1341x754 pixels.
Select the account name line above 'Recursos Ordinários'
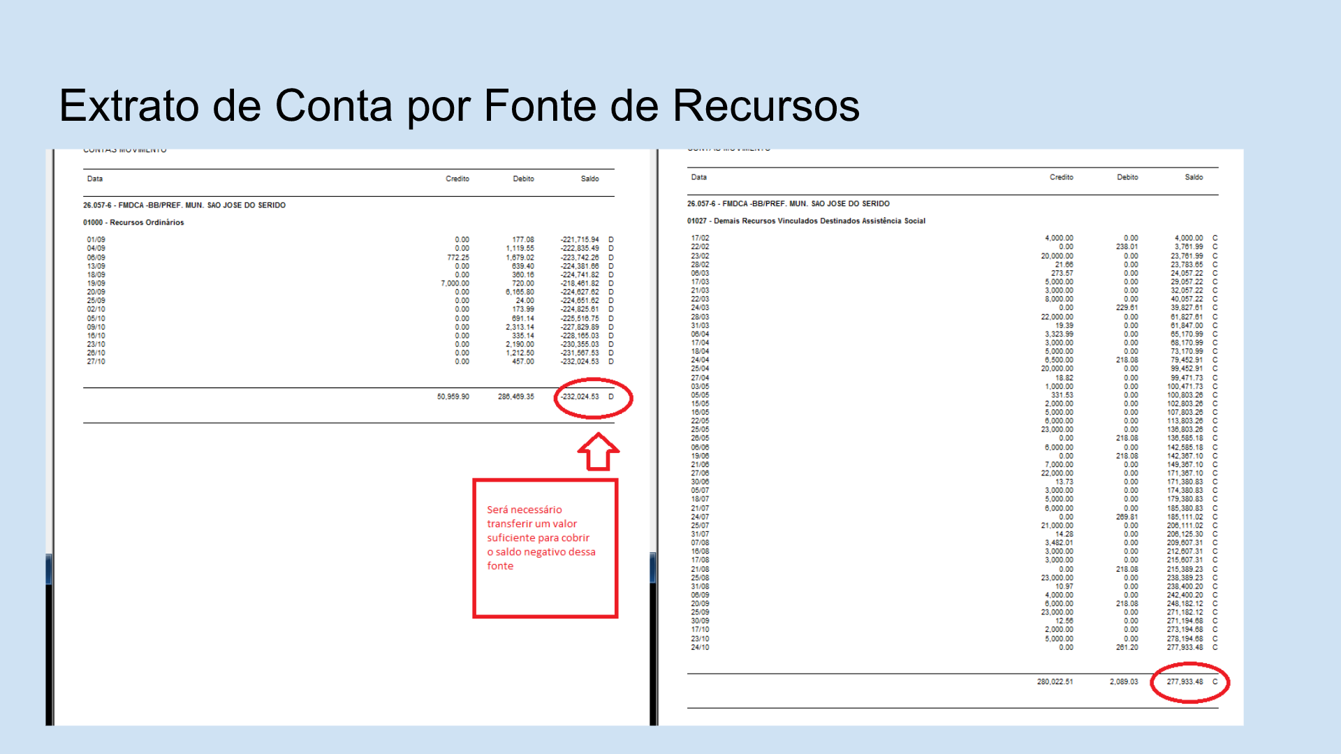(184, 205)
